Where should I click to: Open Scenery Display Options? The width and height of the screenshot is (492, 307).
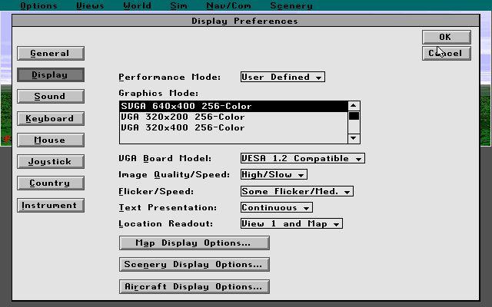tap(194, 264)
